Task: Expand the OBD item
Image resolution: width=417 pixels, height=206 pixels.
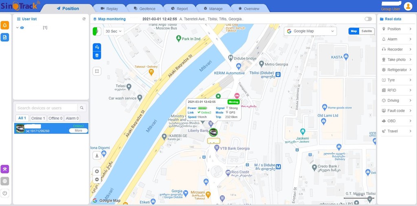Action: tap(397, 121)
